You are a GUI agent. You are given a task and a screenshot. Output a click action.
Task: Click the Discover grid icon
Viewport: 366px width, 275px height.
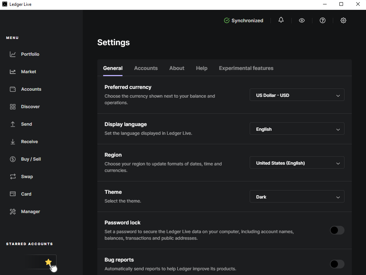[13, 107]
